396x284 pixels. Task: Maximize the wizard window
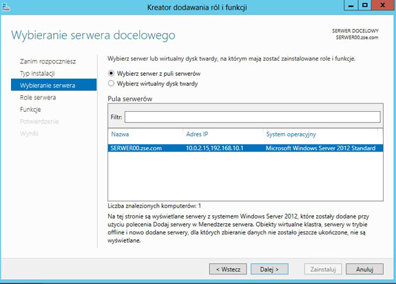coord(365,6)
